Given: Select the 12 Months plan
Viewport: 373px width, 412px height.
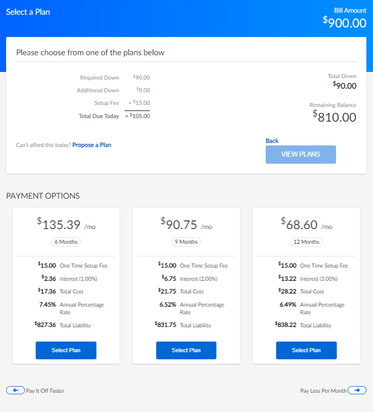Looking at the screenshot, I should [x=306, y=350].
